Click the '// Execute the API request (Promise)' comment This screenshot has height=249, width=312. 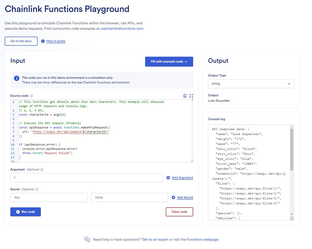pos(50,123)
